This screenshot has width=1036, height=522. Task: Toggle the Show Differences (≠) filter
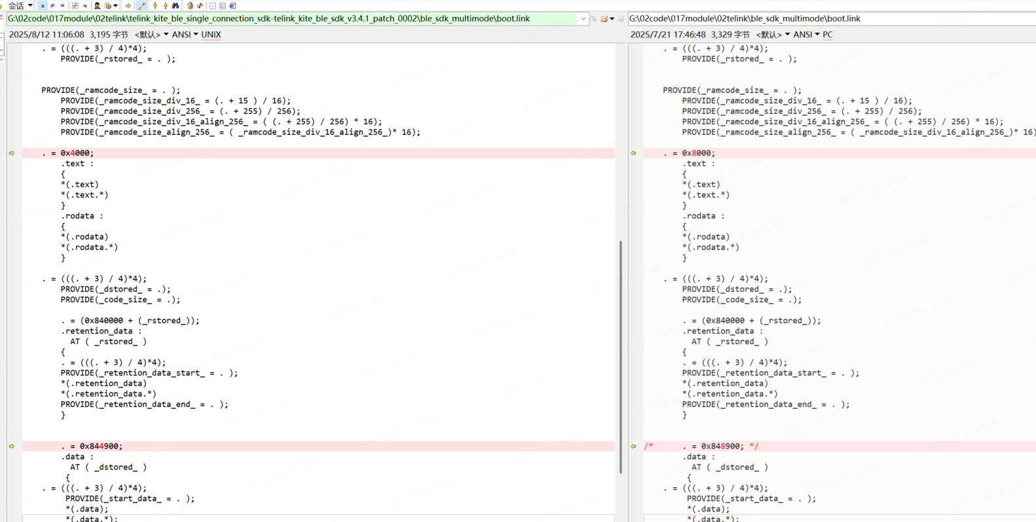coord(52,5)
